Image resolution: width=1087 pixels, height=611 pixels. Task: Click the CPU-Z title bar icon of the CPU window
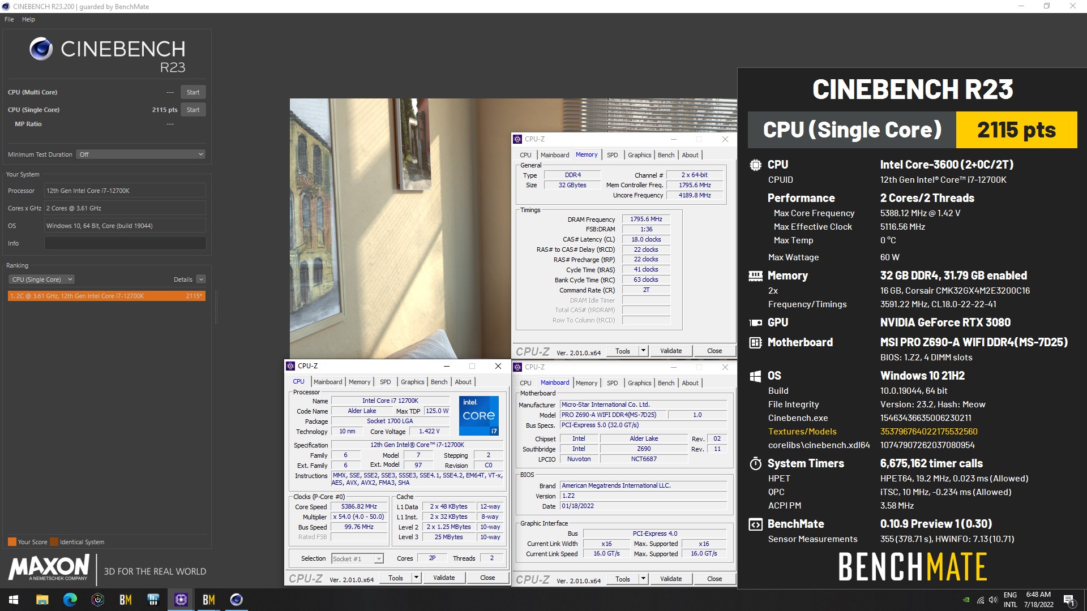point(290,366)
